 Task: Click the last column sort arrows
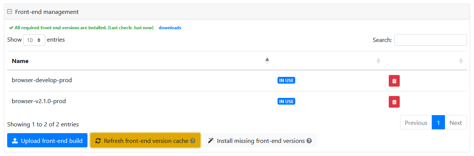pyautogui.click(x=461, y=61)
